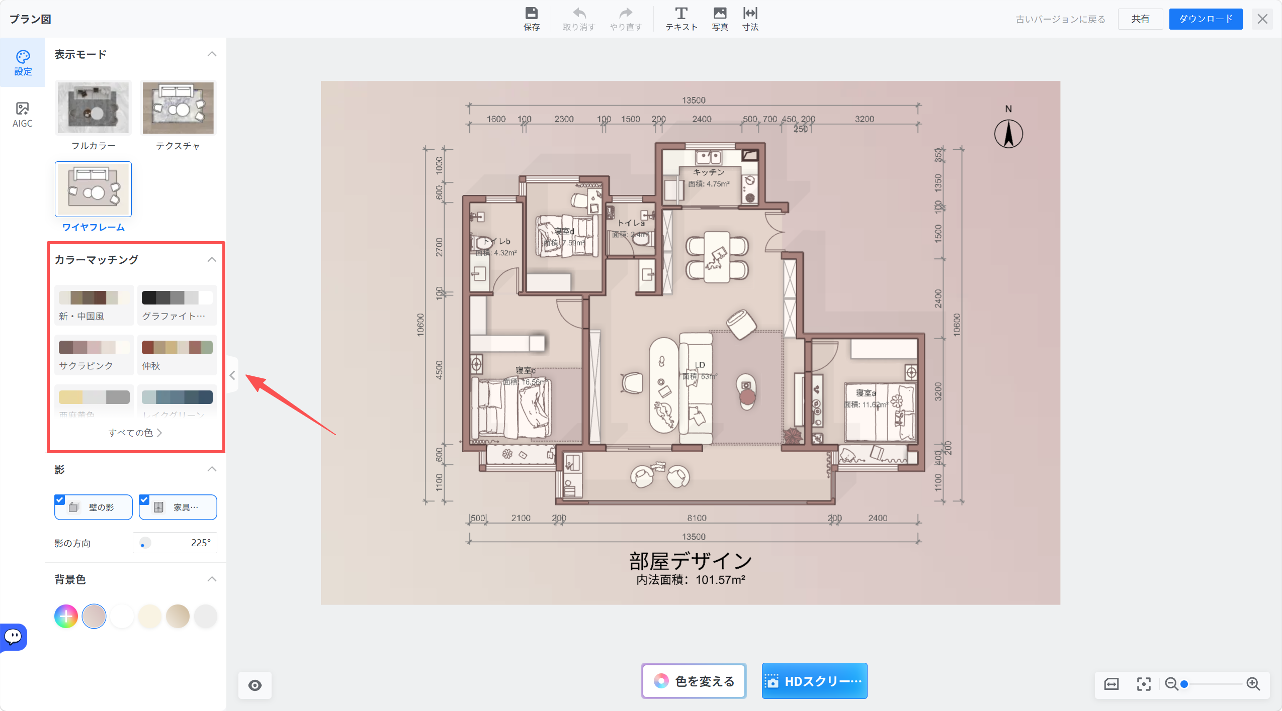Screen dimensions: 1282x711
Task: Choose the サクラピンク color palette
Action: tap(94, 355)
